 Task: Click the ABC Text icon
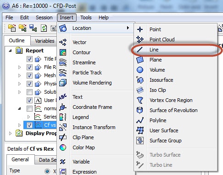63,97
